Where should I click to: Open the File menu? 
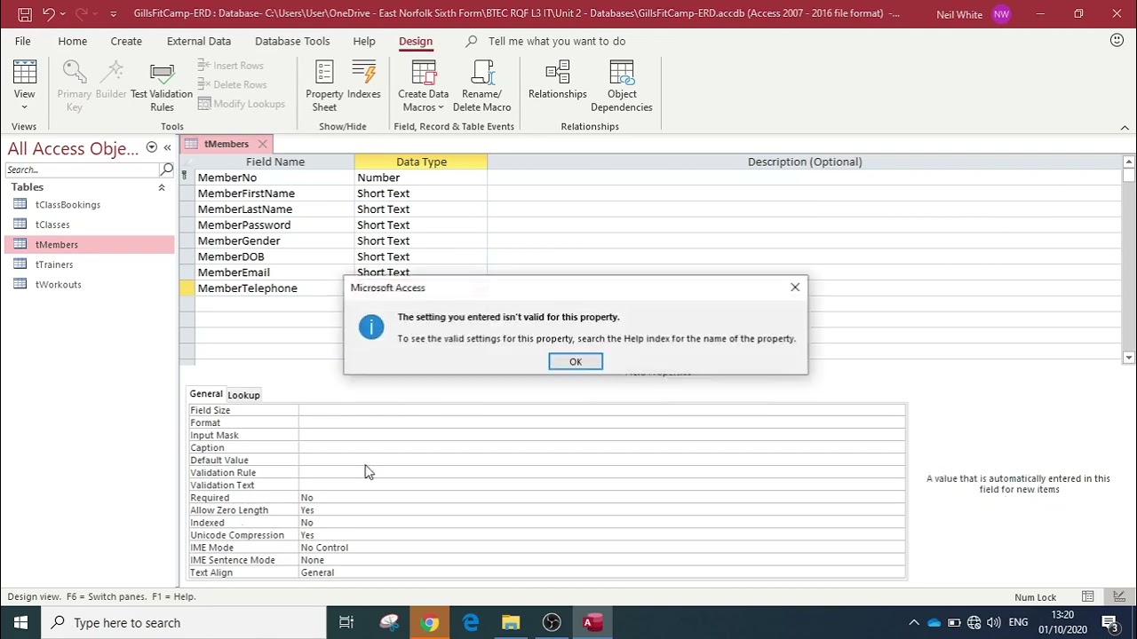22,41
